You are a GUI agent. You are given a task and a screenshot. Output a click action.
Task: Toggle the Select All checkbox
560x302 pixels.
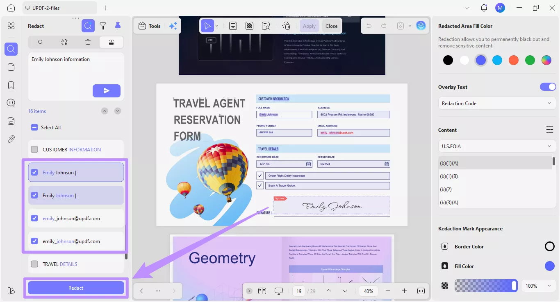click(x=35, y=127)
